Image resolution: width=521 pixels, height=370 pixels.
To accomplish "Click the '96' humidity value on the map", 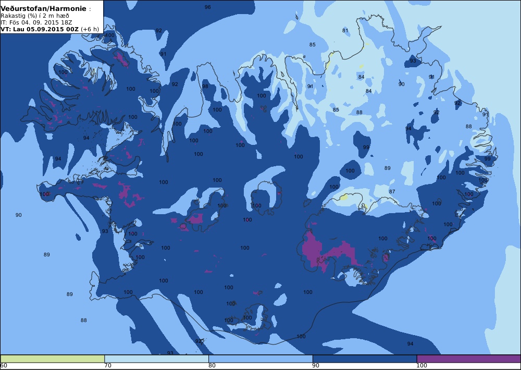I will point(208,7).
